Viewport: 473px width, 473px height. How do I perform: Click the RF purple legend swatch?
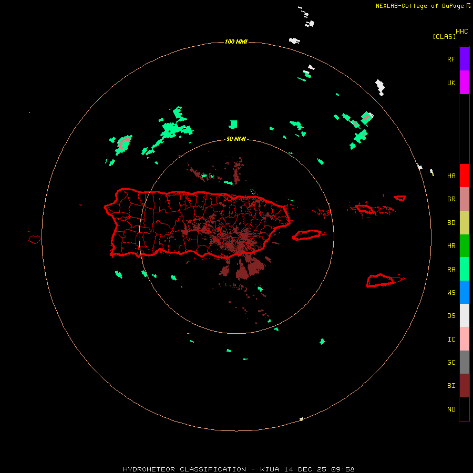point(464,59)
